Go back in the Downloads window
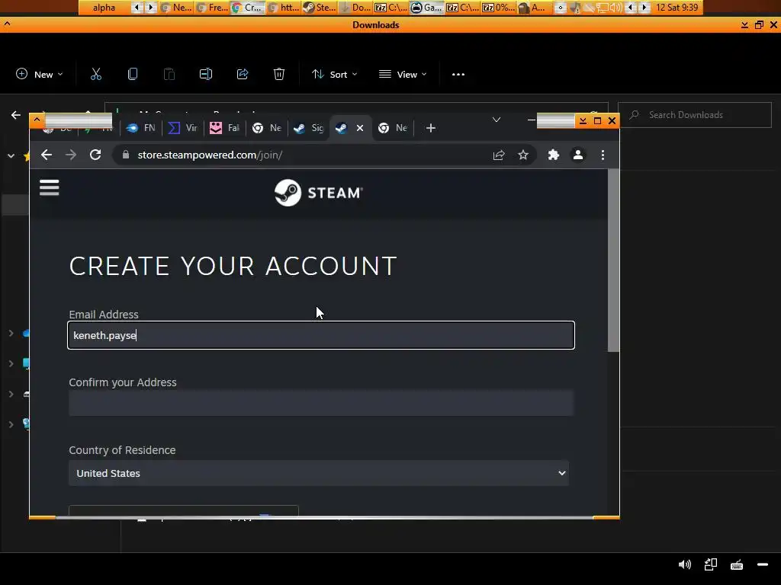Viewport: 781px width, 585px height. click(16, 115)
